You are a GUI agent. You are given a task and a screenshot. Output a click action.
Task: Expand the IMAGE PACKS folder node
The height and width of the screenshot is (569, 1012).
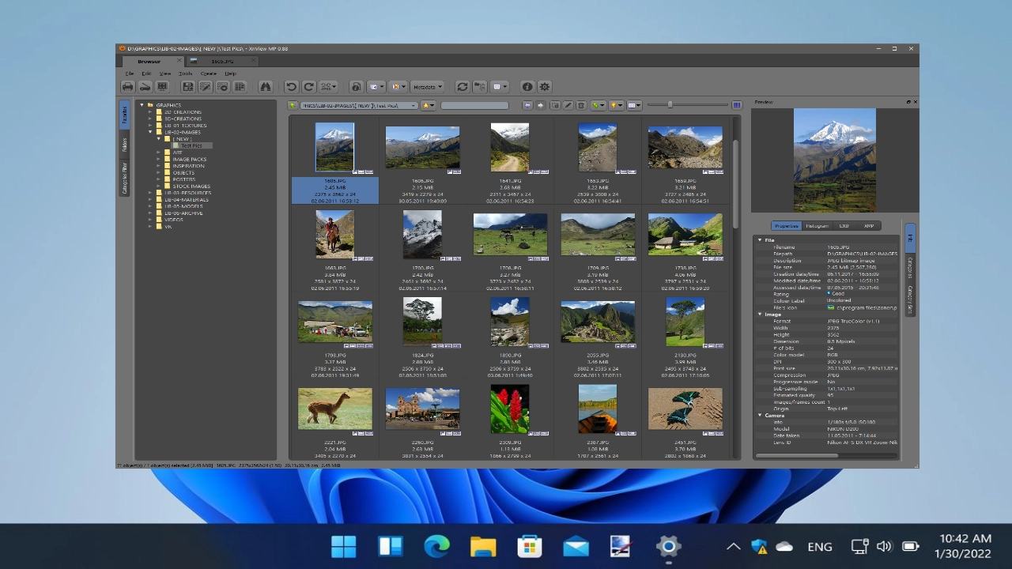tap(158, 159)
